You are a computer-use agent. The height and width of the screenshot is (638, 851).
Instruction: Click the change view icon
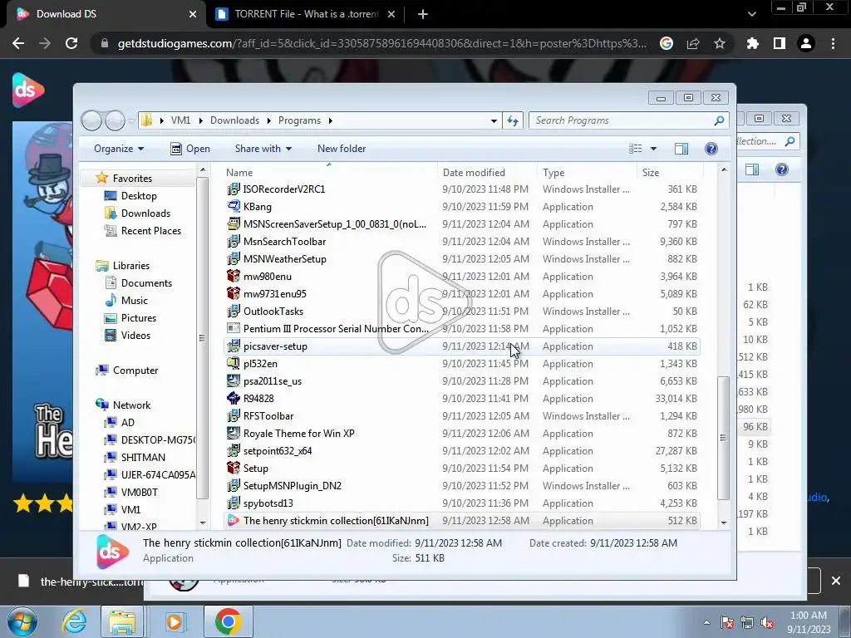636,149
